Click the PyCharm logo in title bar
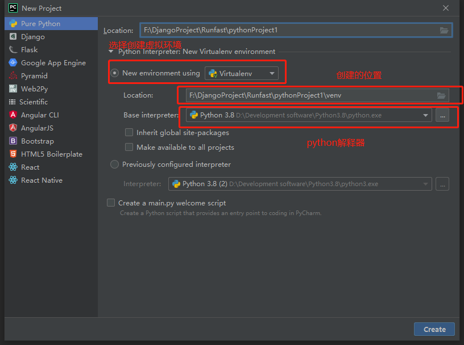This screenshot has width=464, height=345. [x=13, y=8]
